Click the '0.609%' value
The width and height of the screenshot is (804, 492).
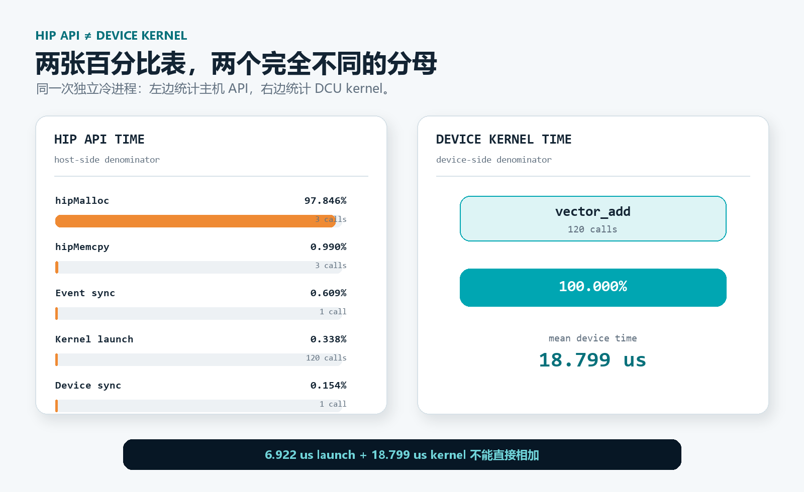[x=329, y=293]
